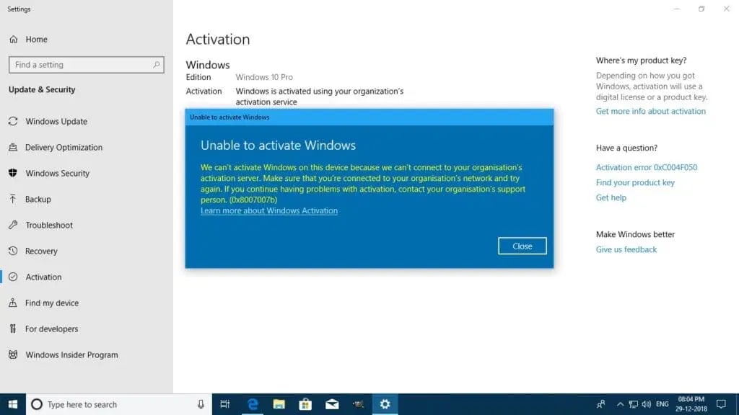This screenshot has width=739, height=415.
Task: Go to Home in Settings
Action: (36, 39)
